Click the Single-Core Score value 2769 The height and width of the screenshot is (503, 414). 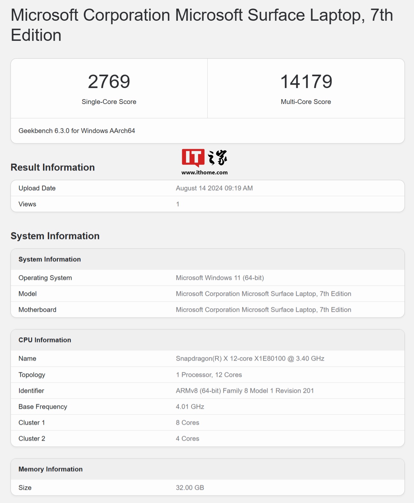click(109, 82)
